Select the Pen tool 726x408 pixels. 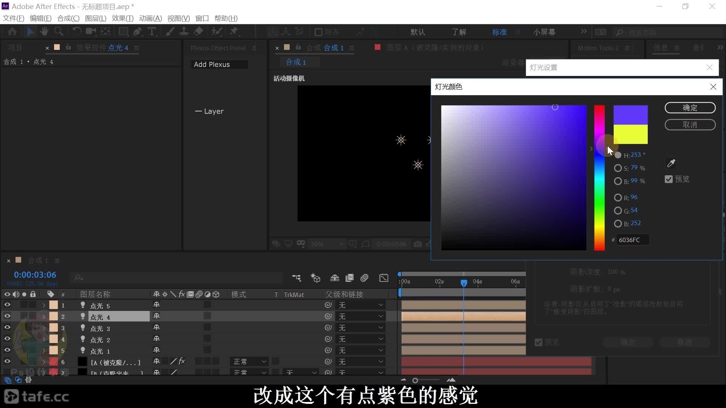(137, 32)
